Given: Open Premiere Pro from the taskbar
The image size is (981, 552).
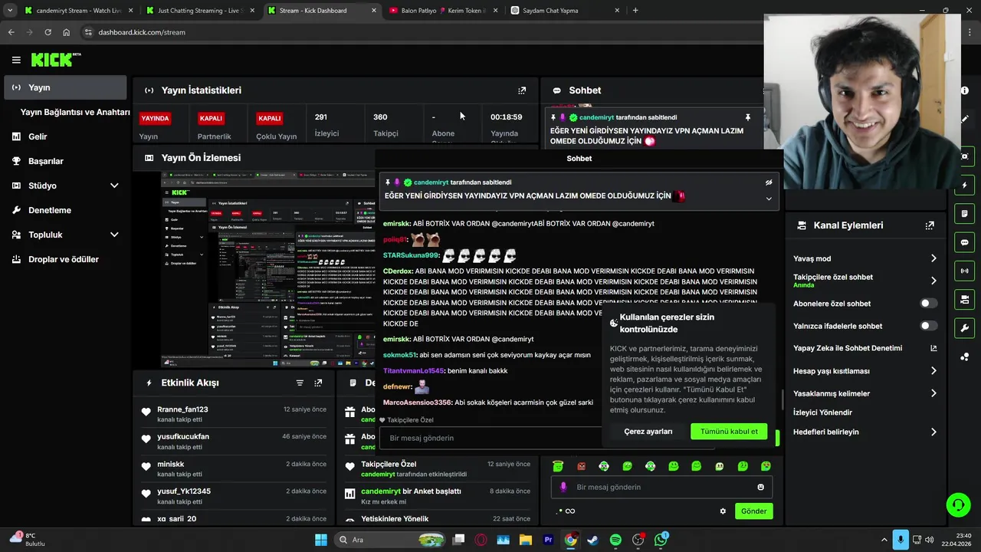Looking at the screenshot, I should (x=548, y=540).
